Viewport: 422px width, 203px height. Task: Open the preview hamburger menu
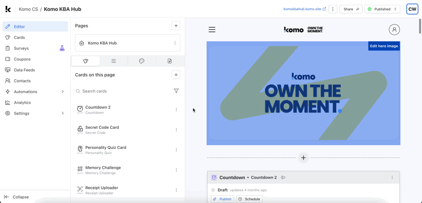(212, 29)
